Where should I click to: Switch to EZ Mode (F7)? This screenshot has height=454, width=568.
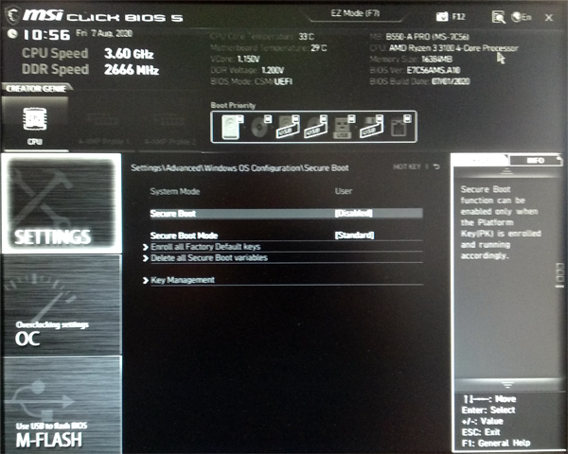tap(355, 13)
